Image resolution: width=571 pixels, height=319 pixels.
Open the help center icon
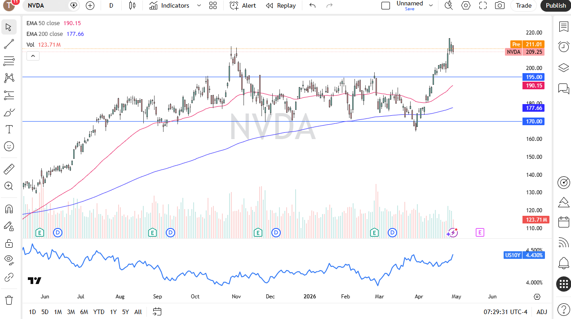pyautogui.click(x=563, y=309)
